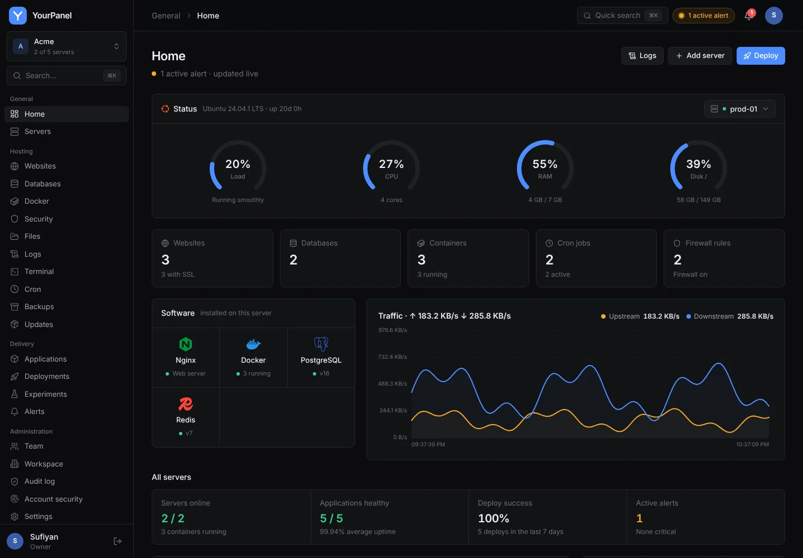Click the Experiments flask sidebar icon
The image size is (803, 558).
click(14, 394)
